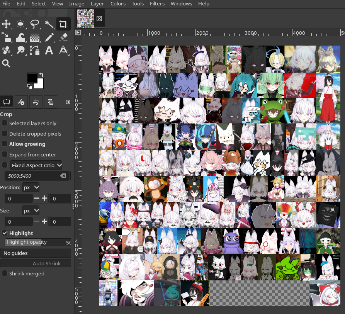
Task: Enable Shrink merged
Action: point(5,273)
